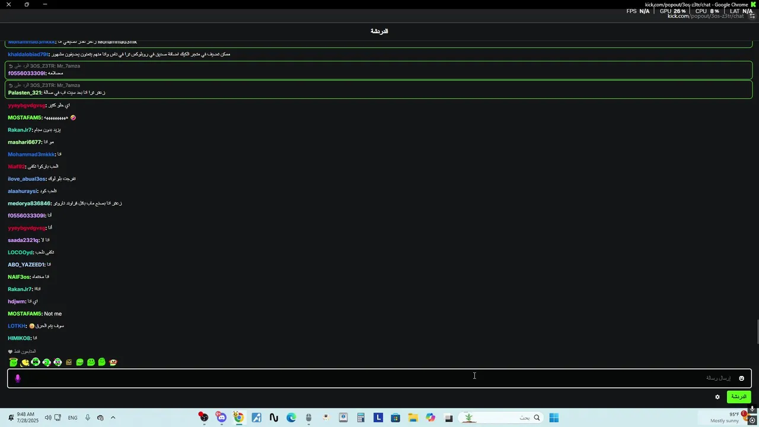Focus the message input field
This screenshot has width=759, height=427.
pyautogui.click(x=379, y=378)
